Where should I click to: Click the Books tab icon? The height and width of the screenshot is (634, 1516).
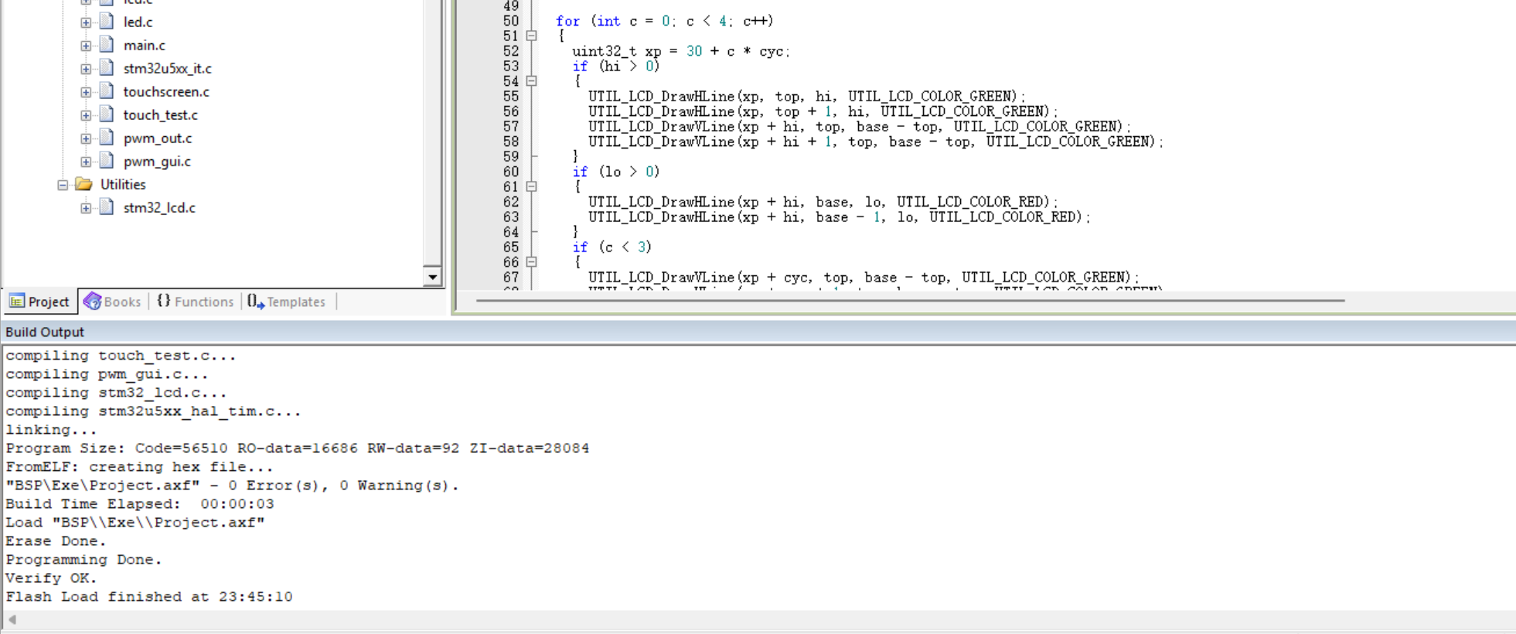pos(92,302)
